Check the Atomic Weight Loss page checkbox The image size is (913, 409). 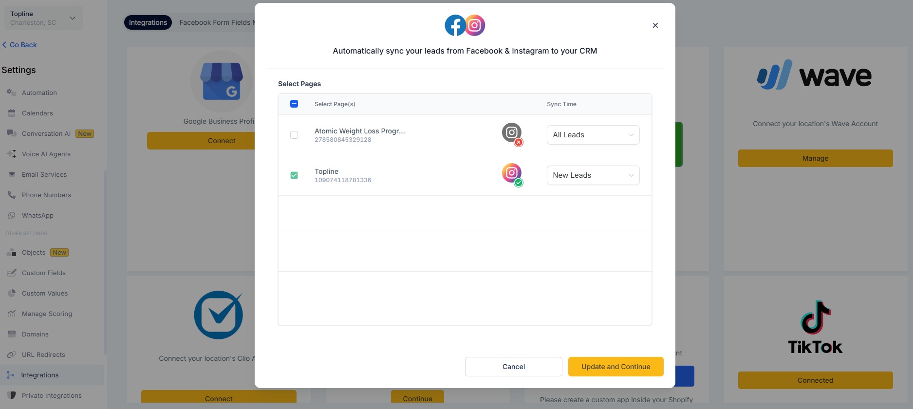point(294,135)
